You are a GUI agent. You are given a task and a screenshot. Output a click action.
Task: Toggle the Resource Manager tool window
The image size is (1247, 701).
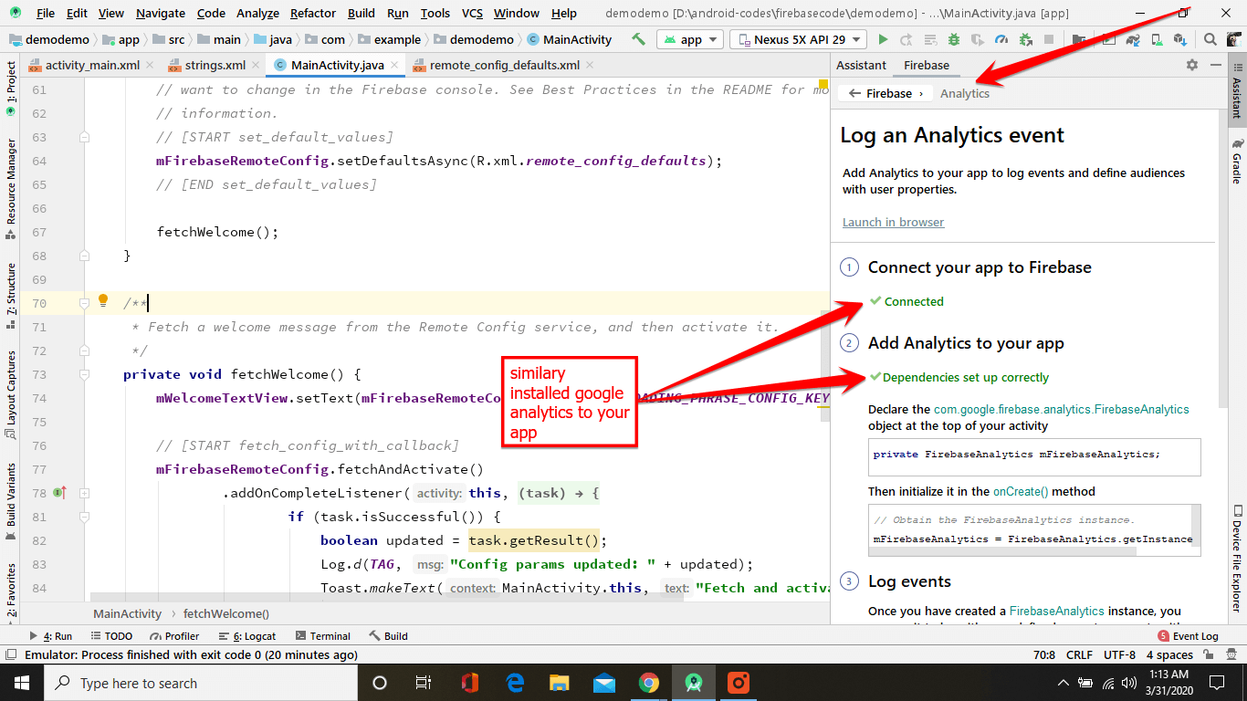(x=10, y=188)
